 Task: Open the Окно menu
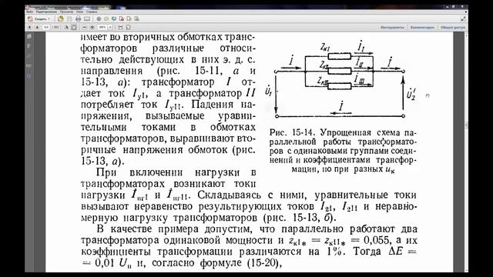[x=80, y=12]
